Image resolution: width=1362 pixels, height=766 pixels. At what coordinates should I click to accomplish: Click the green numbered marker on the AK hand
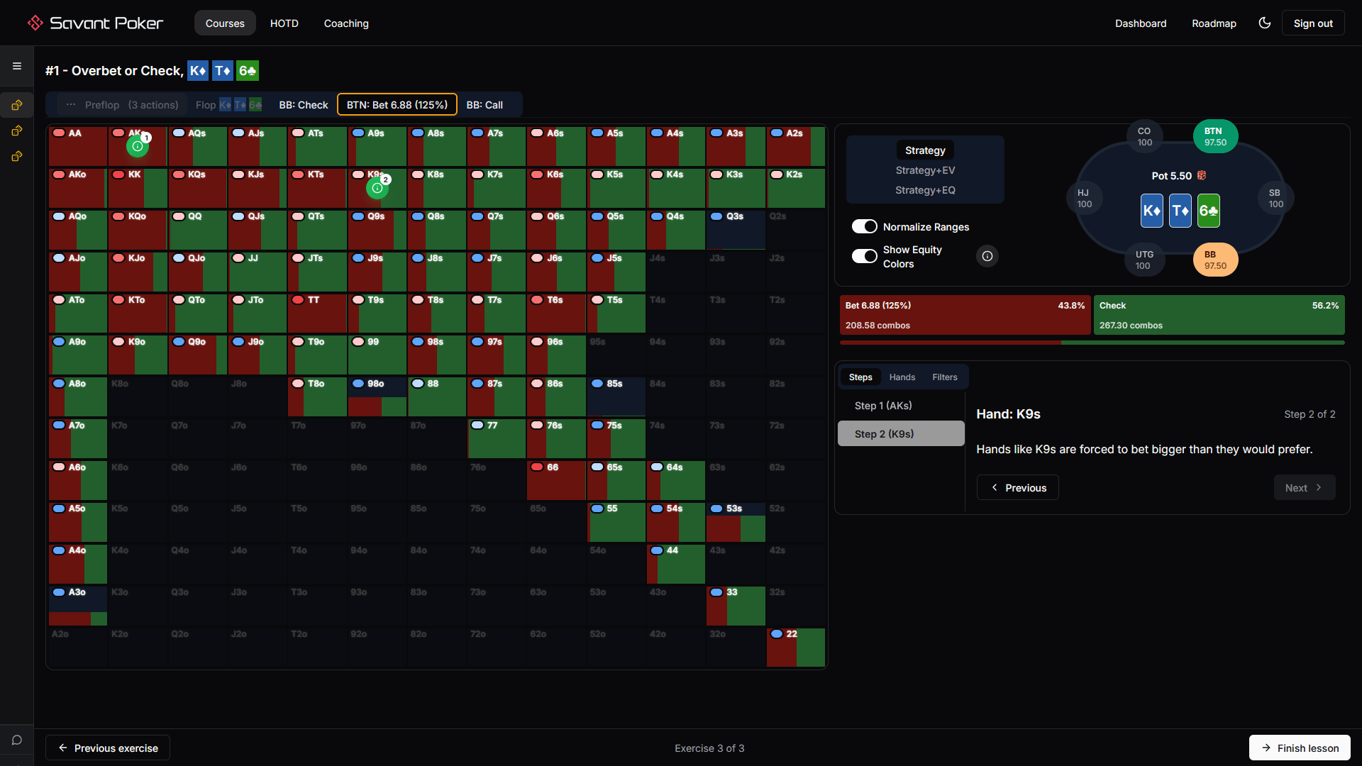pos(137,146)
